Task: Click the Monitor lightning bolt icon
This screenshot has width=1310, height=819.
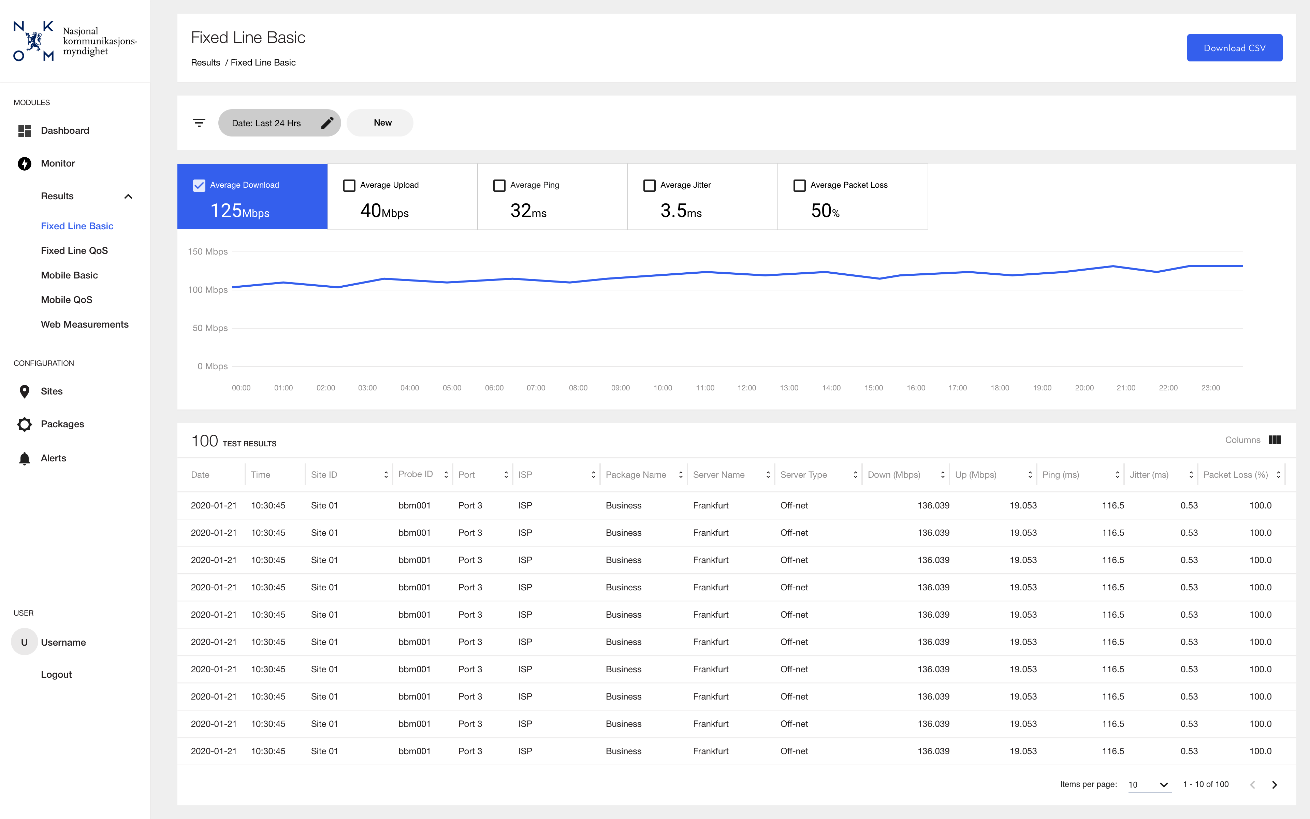Action: [24, 163]
